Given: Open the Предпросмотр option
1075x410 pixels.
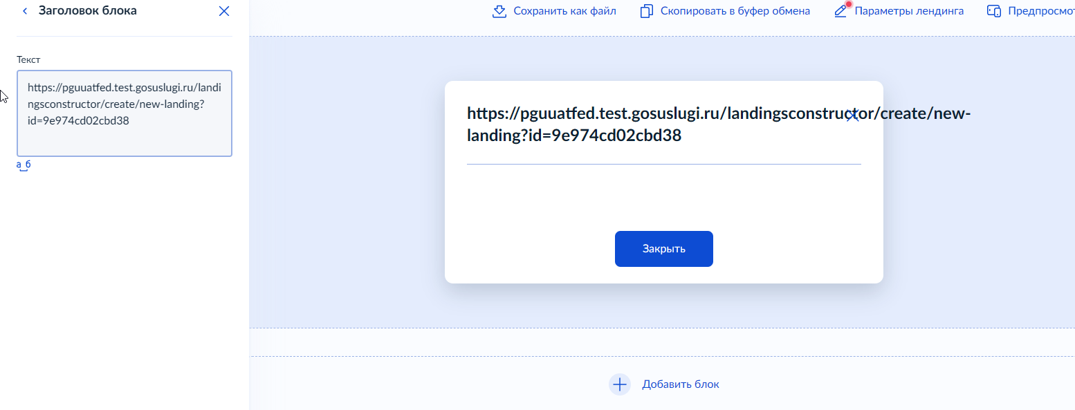Looking at the screenshot, I should [x=1041, y=11].
